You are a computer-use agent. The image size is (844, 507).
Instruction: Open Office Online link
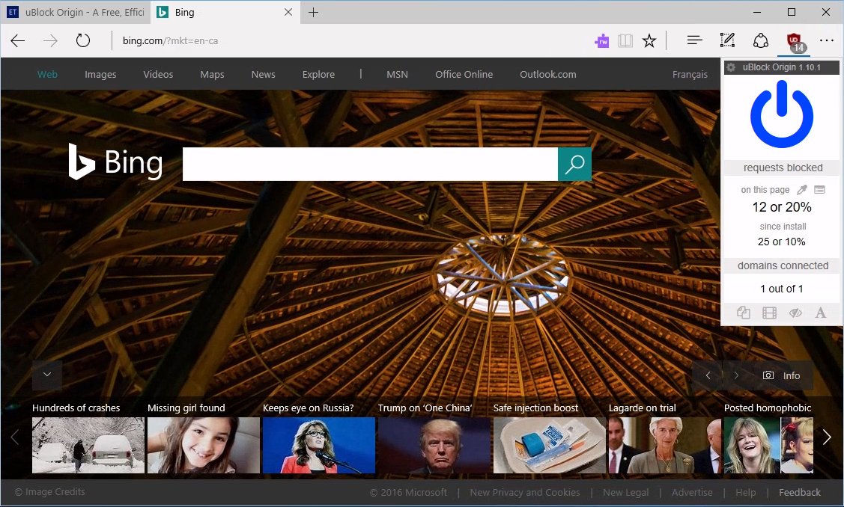(x=464, y=74)
